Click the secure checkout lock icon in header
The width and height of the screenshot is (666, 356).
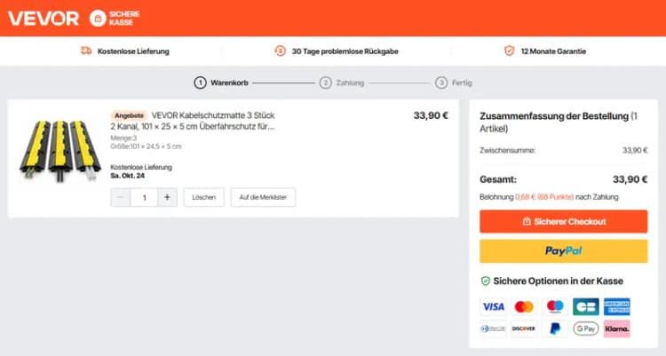coord(98,19)
